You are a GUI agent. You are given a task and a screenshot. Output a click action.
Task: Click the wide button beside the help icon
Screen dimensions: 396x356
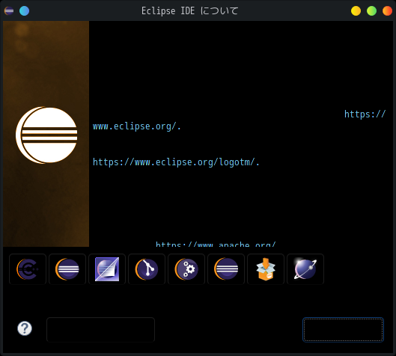tap(100, 330)
